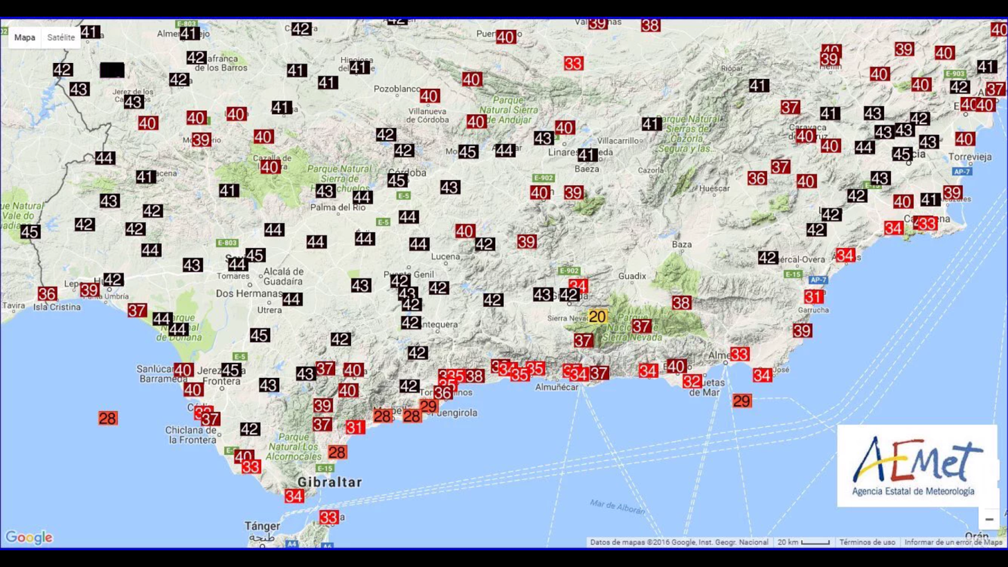Select the Mapa view tab

pyautogui.click(x=24, y=37)
